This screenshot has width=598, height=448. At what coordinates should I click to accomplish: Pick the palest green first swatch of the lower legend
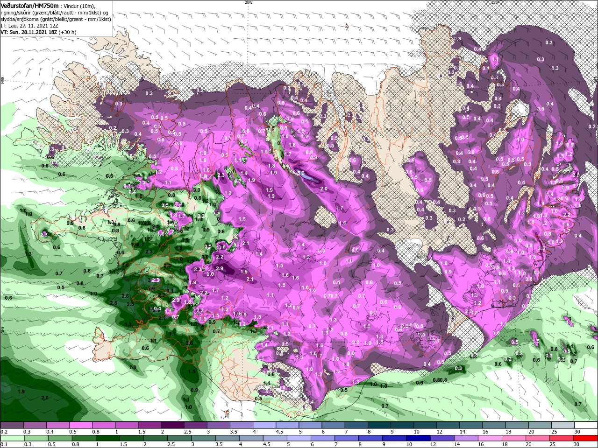point(12,438)
